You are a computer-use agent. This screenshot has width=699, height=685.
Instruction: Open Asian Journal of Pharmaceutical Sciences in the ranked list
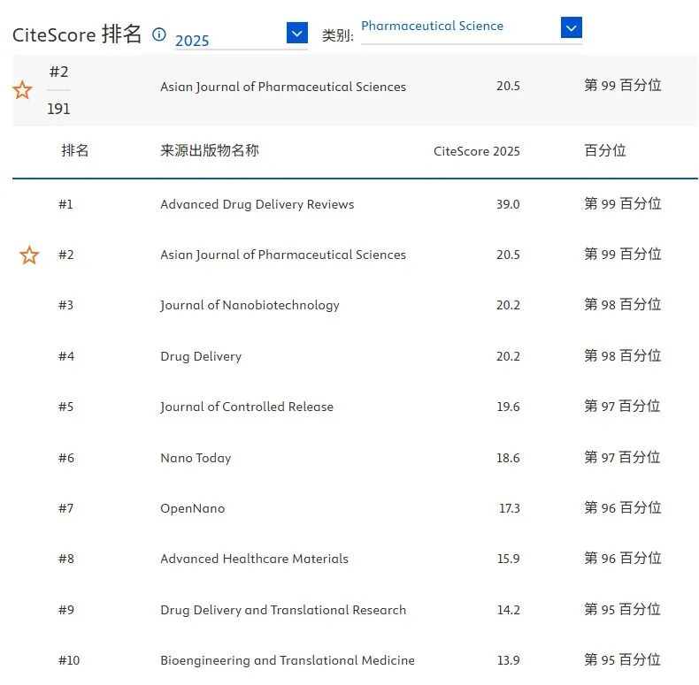click(283, 255)
